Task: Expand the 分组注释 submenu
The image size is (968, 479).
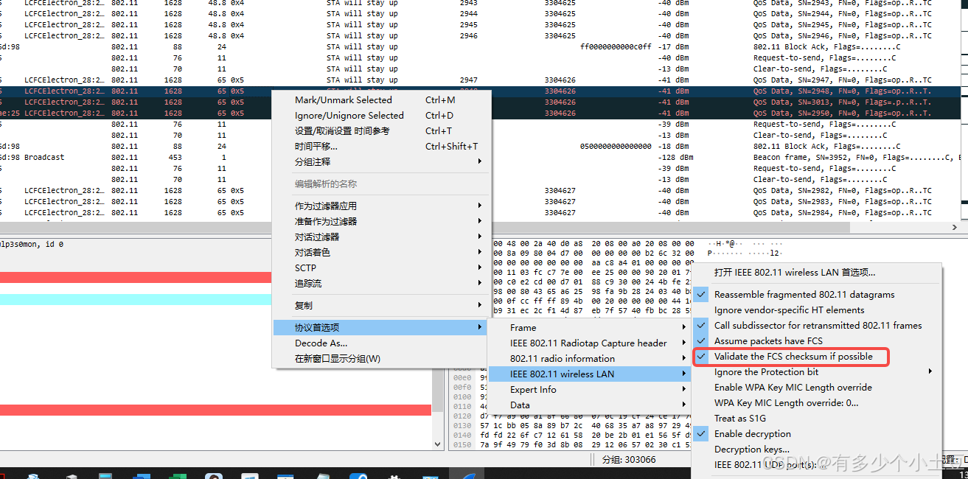Action: (x=381, y=162)
